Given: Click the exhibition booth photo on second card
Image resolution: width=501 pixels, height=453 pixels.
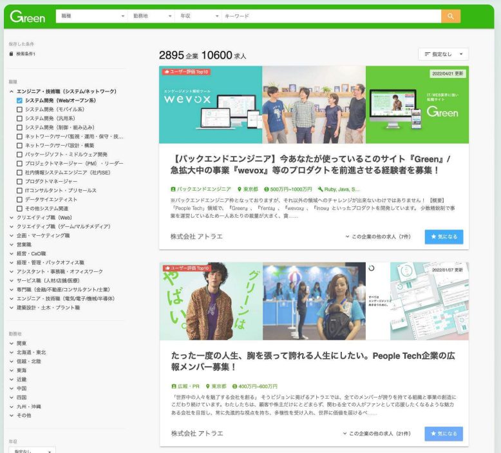Looking at the screenshot, I should pyautogui.click(x=314, y=301).
